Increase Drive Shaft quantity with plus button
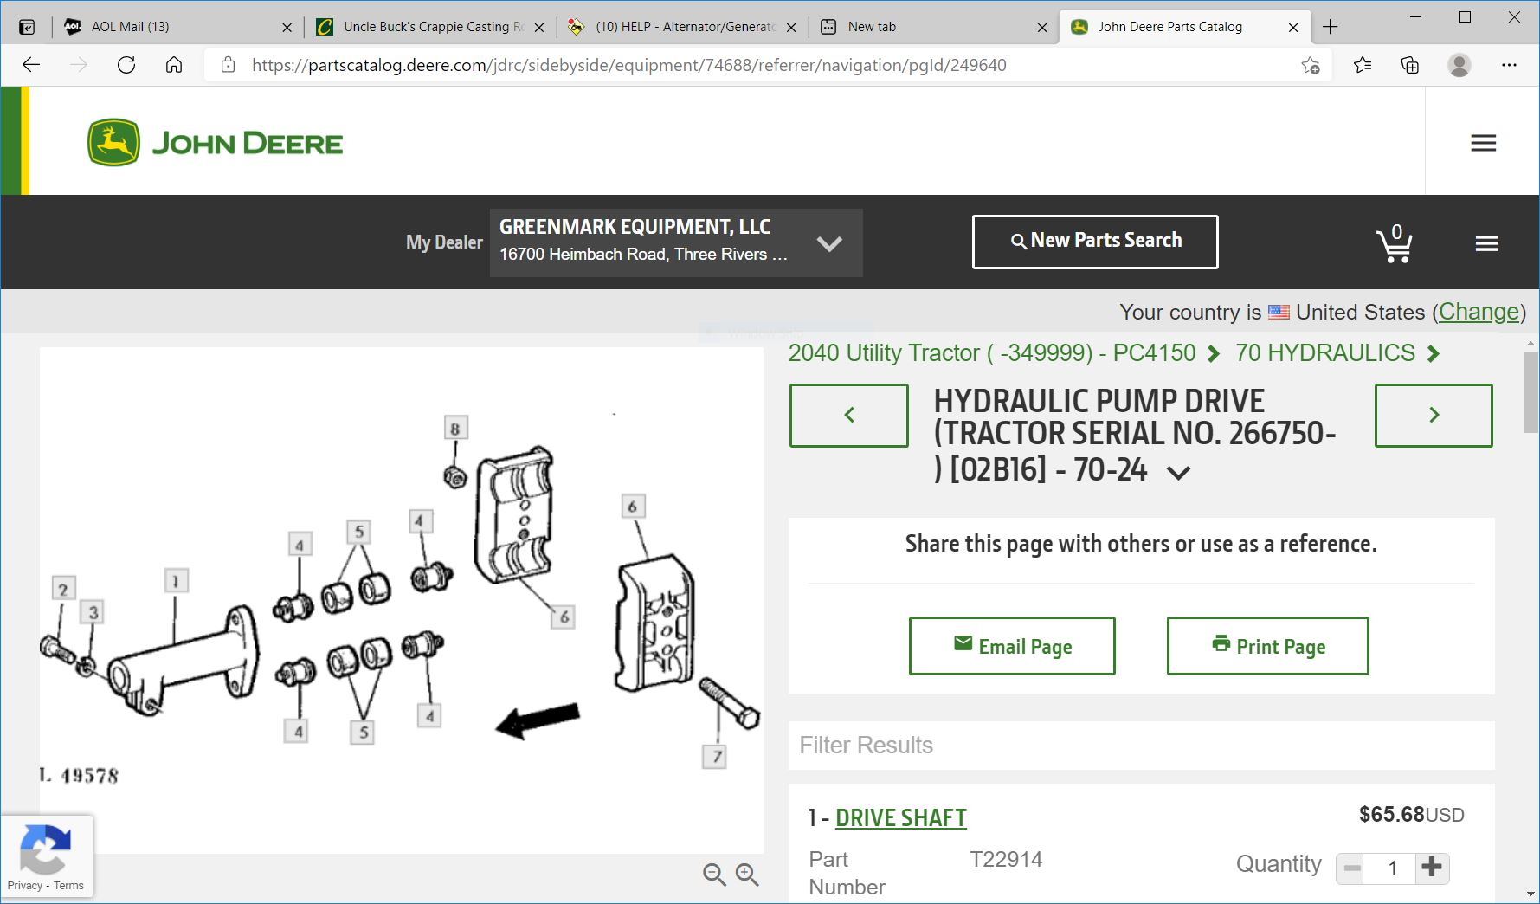1540x904 pixels. 1432,867
